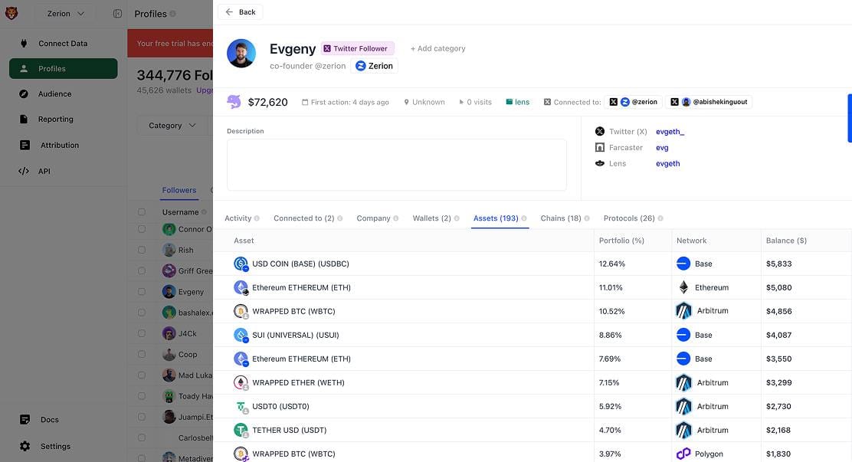This screenshot has height=462, width=852.
Task: Click Evgeny's profile avatar photo
Action: [241, 54]
